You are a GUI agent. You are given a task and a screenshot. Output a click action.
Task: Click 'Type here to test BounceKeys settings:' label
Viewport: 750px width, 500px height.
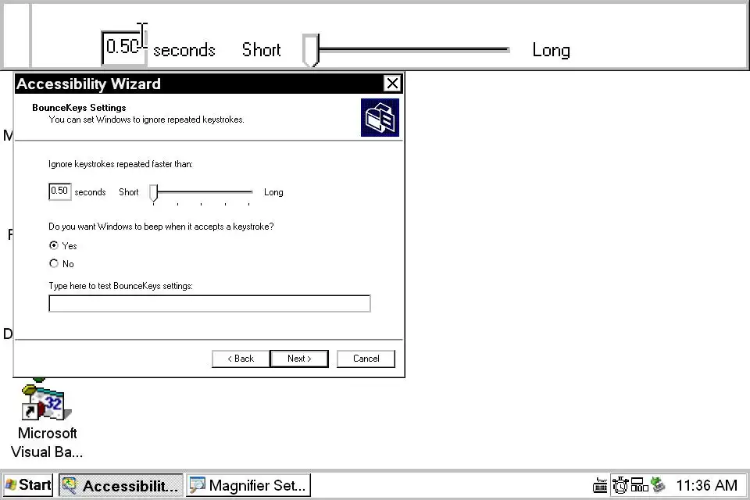pos(120,286)
